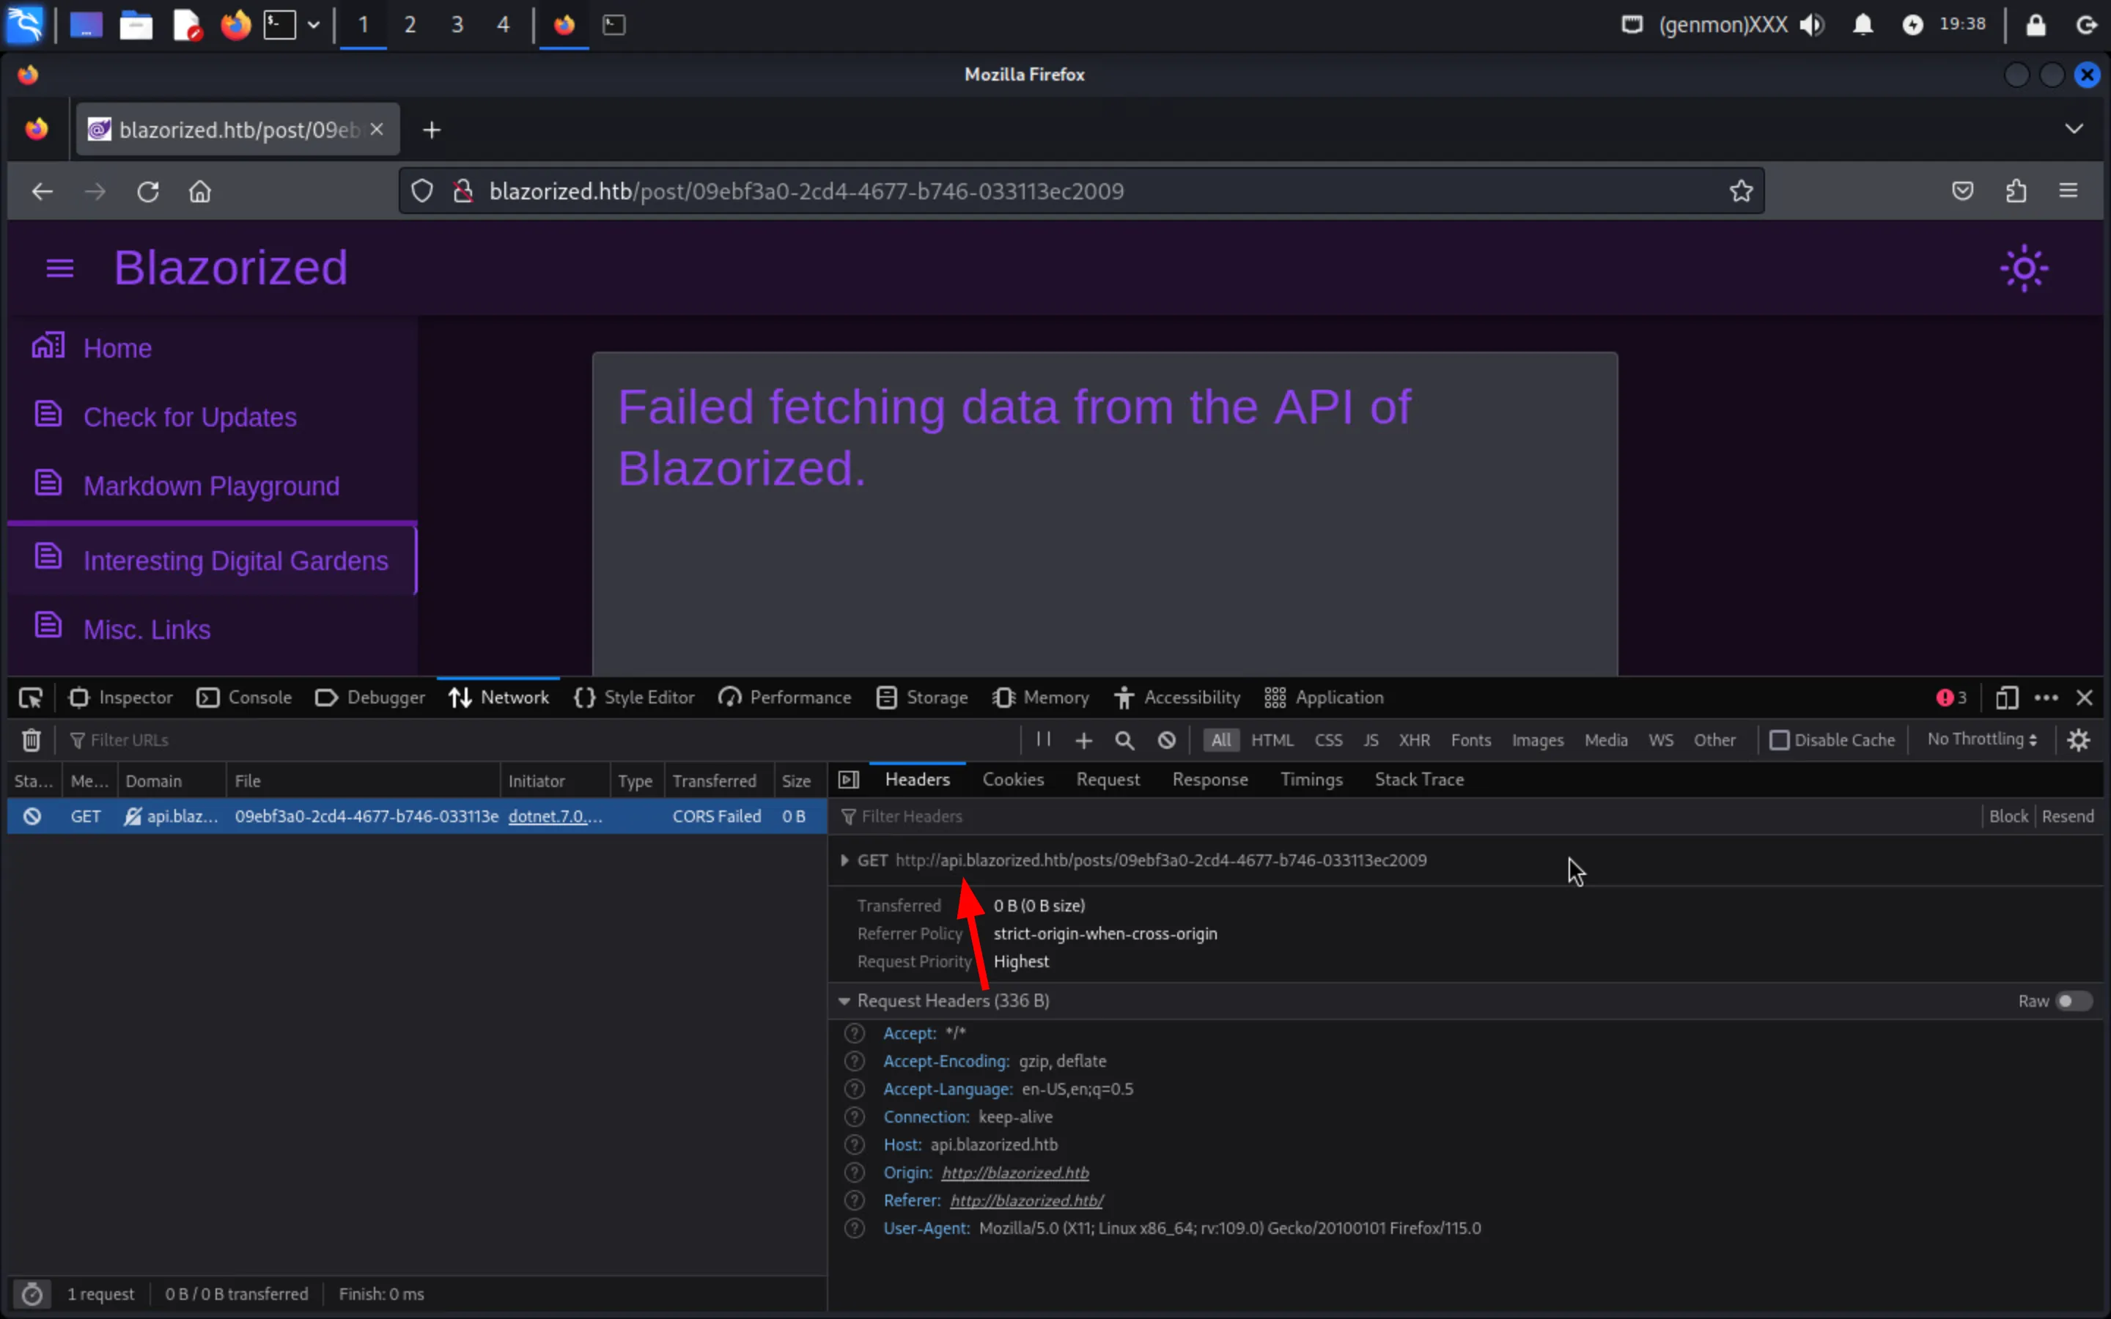
Task: Pause network recording with the pause icon
Action: point(1043,739)
